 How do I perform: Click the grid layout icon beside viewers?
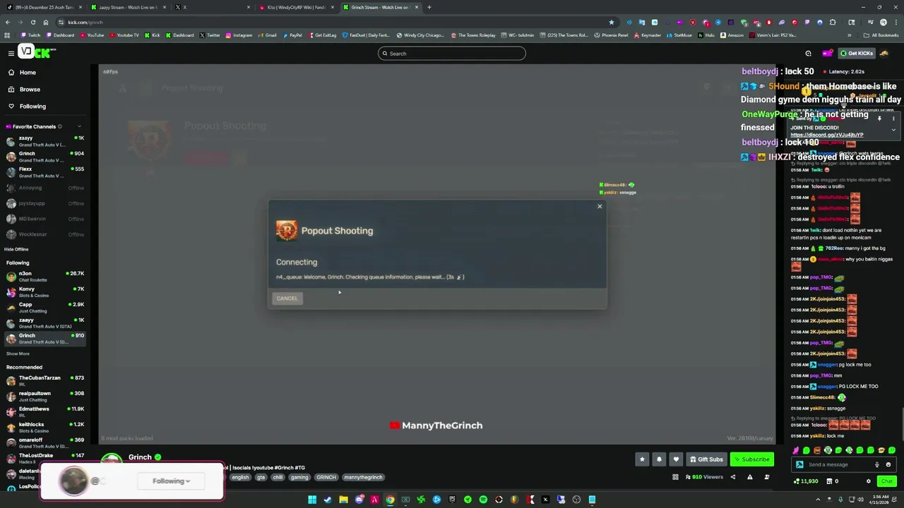[x=675, y=478]
